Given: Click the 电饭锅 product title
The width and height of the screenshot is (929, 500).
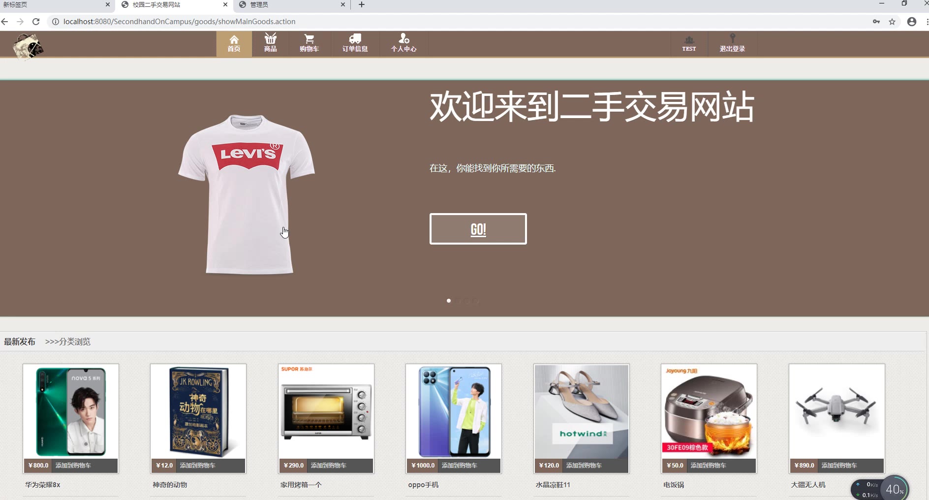Looking at the screenshot, I should point(674,485).
